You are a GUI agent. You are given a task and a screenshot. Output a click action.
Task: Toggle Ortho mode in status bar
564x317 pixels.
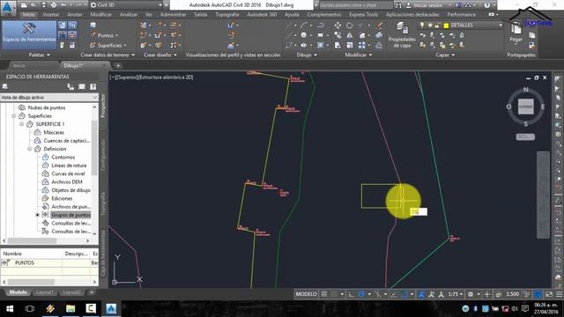[351, 294]
